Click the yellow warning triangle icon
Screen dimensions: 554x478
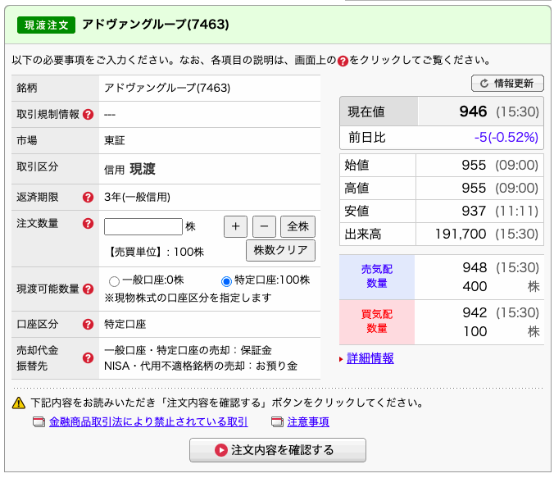19,403
